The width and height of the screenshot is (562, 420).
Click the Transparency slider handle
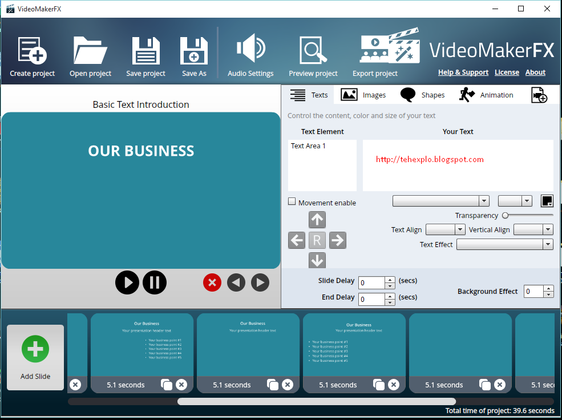pyautogui.click(x=506, y=215)
